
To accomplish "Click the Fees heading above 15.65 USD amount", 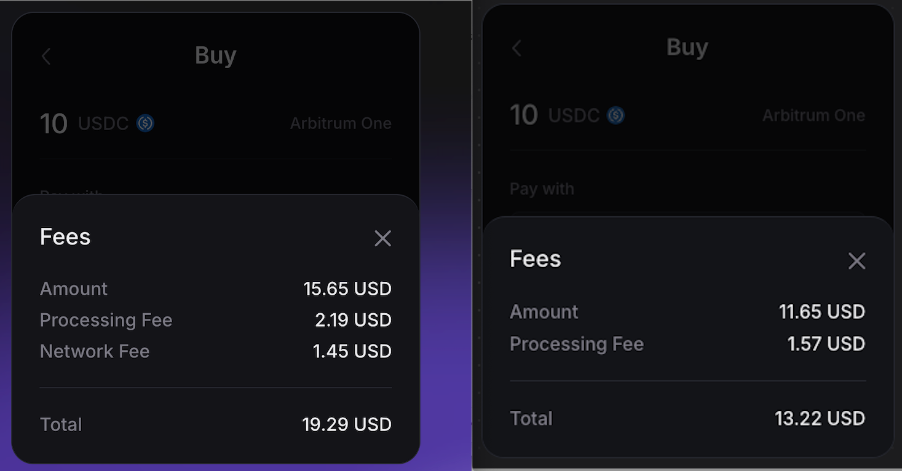I will tap(65, 237).
